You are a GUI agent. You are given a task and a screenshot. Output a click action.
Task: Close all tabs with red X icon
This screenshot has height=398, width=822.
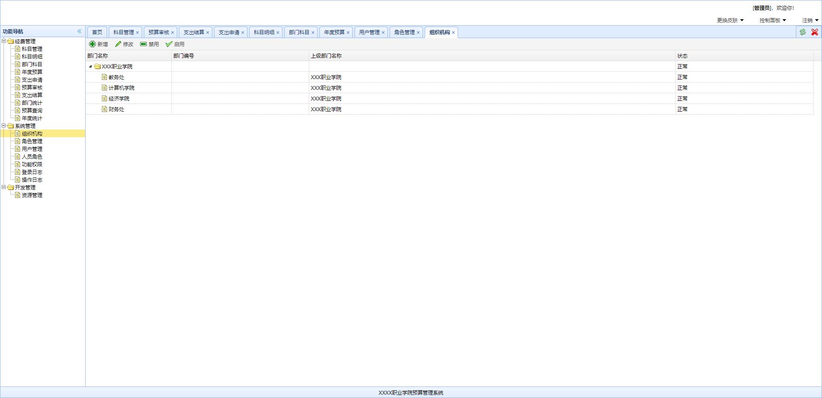click(x=815, y=32)
